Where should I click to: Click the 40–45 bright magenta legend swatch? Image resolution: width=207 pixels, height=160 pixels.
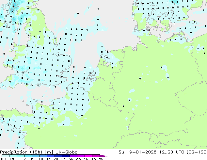tap(88, 156)
